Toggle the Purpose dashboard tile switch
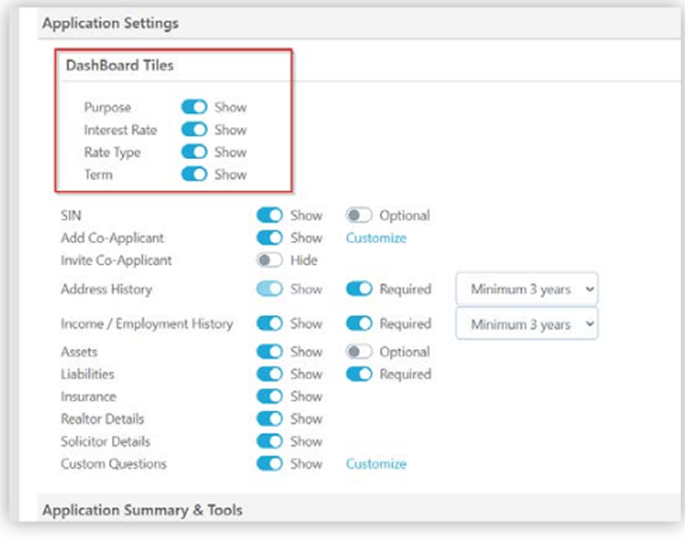 (194, 108)
